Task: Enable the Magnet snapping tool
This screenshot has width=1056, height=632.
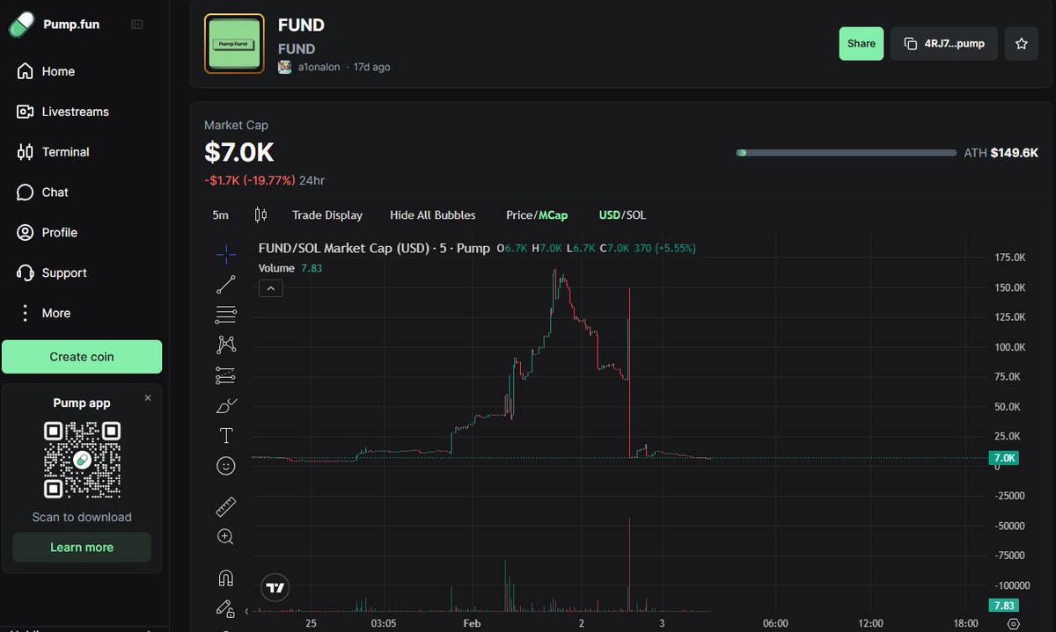Action: click(225, 578)
